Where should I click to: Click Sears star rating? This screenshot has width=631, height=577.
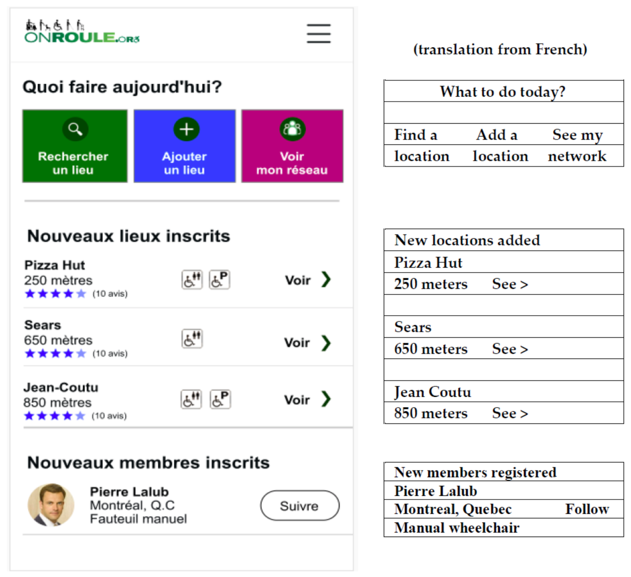tap(55, 354)
